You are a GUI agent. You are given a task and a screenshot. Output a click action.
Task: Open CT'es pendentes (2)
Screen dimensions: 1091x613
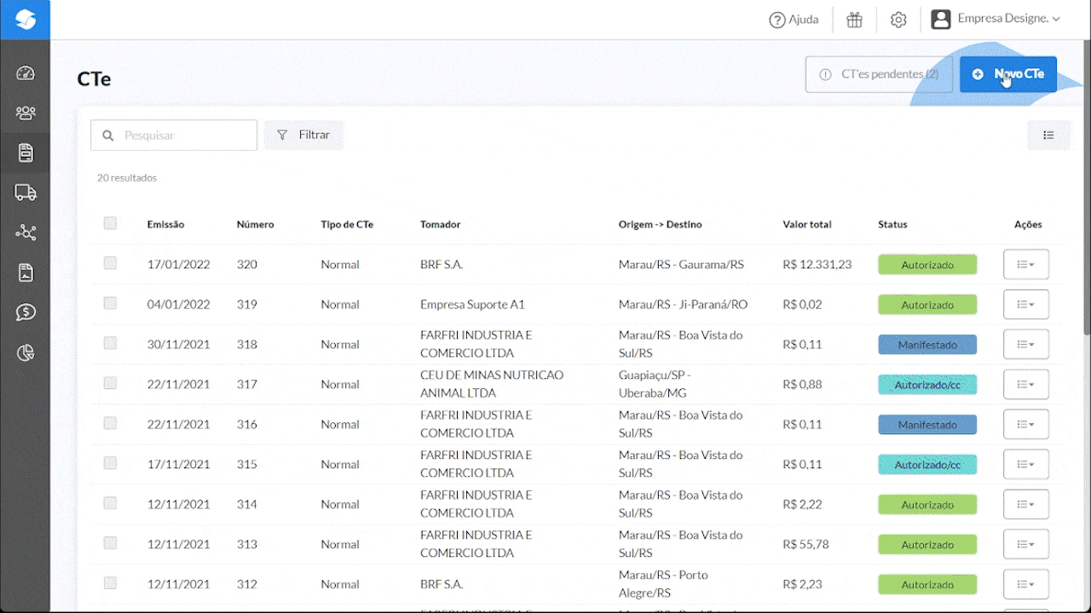(x=880, y=75)
